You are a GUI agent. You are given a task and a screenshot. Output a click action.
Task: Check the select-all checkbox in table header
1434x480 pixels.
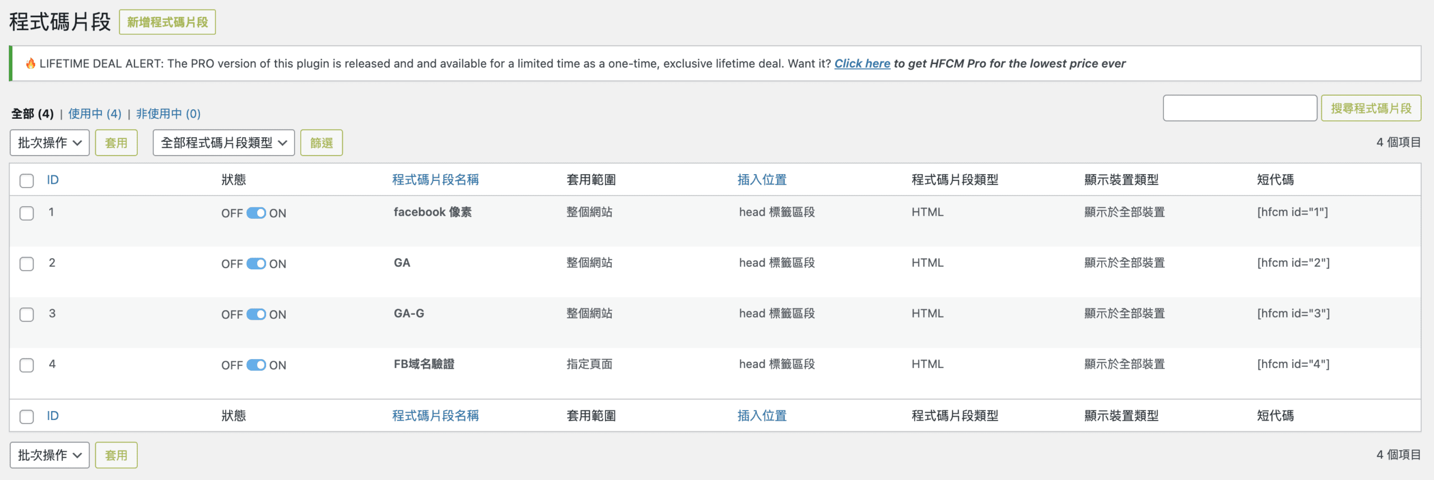pyautogui.click(x=26, y=180)
